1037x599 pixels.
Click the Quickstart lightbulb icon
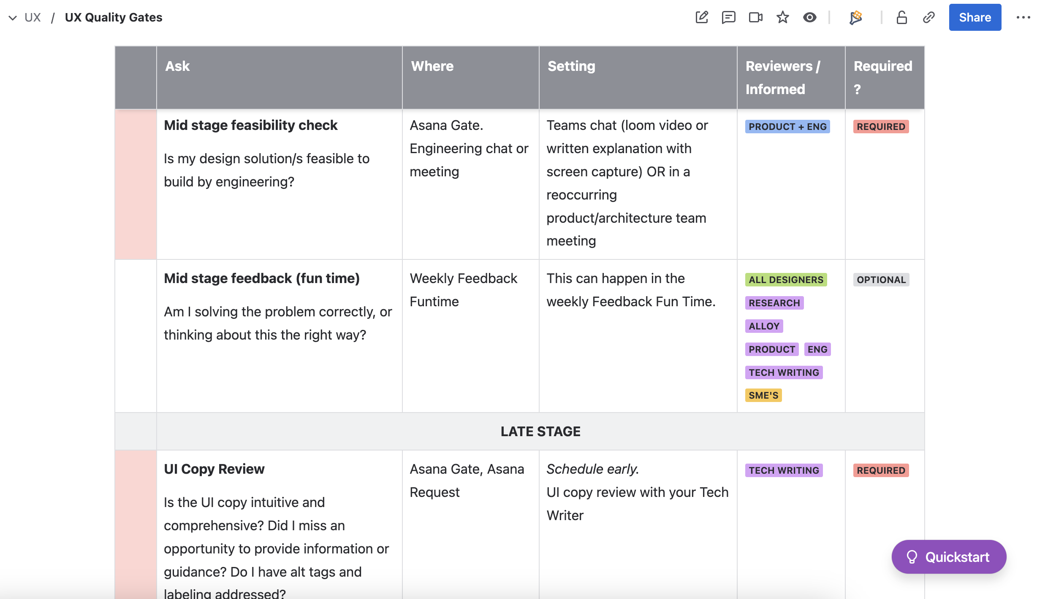click(x=912, y=557)
